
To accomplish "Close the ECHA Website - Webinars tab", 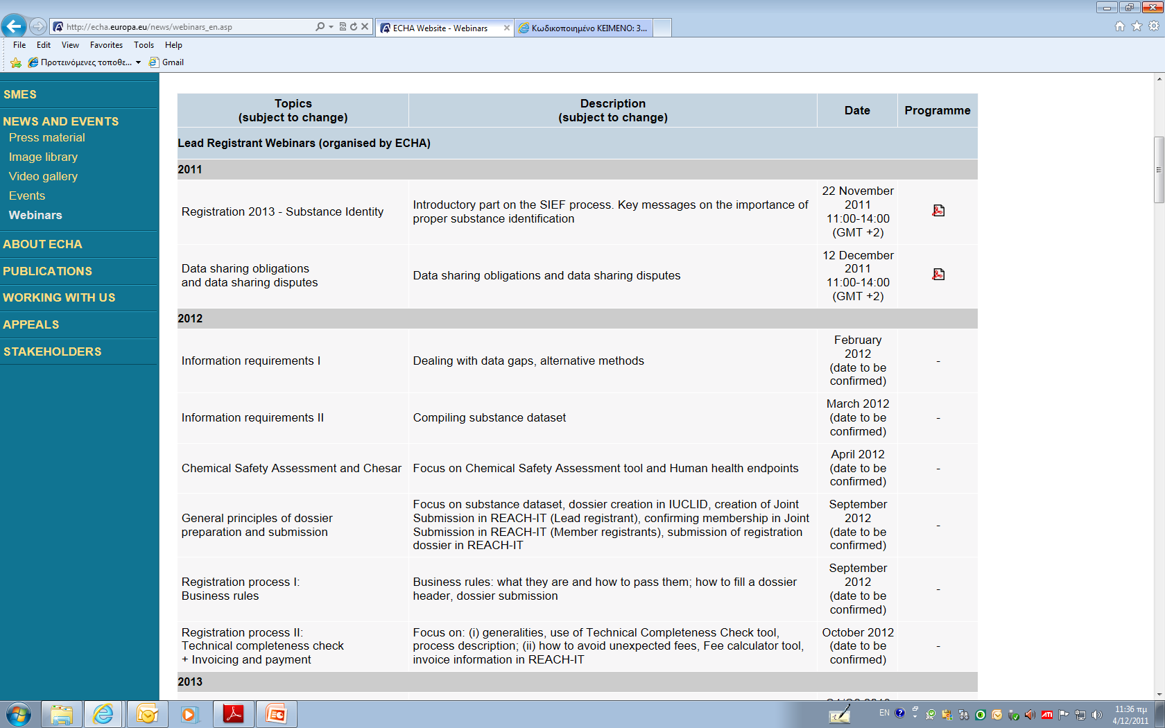I will coord(506,28).
